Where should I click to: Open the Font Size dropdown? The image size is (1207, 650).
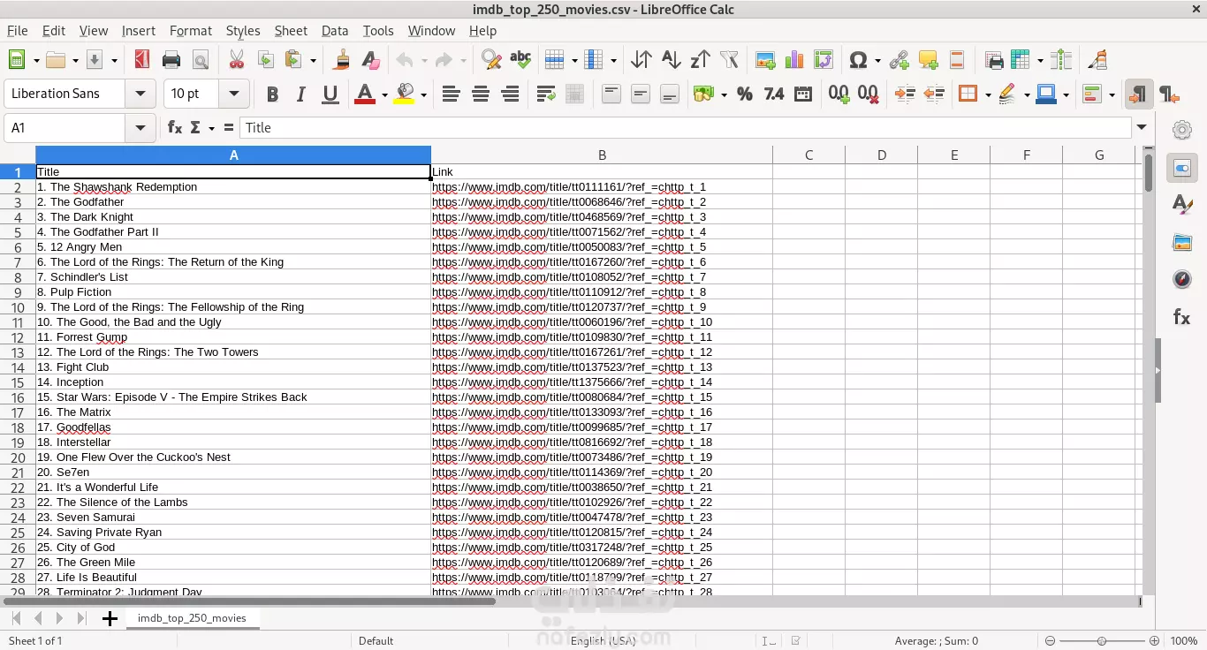tap(234, 94)
